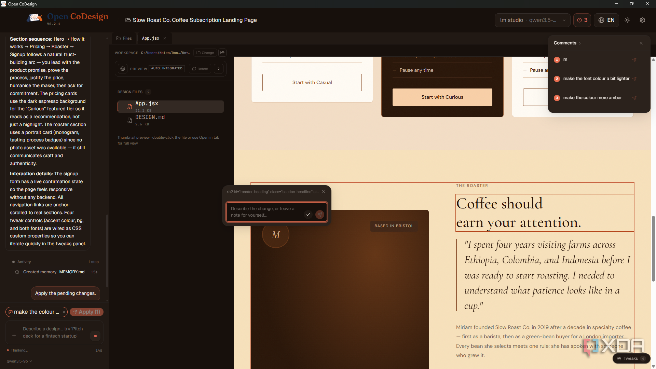Click the chat panel scrollbar
656x369 pixels.
tap(107, 250)
